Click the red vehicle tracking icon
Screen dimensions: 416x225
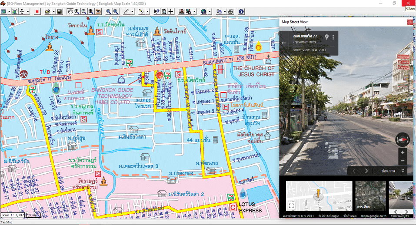[181, 11]
